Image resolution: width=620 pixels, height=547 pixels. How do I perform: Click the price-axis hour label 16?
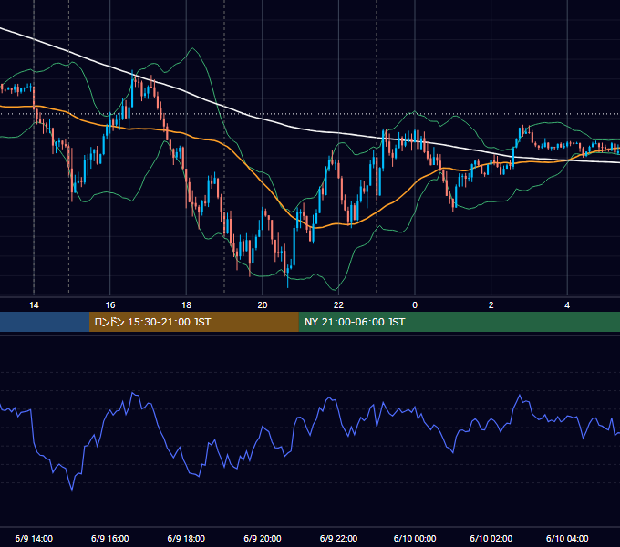(110, 305)
